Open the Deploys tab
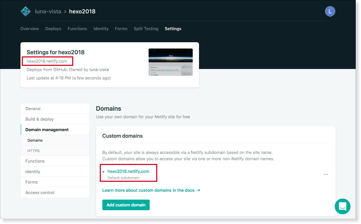Viewport: 361px width, 224px height. click(x=53, y=29)
